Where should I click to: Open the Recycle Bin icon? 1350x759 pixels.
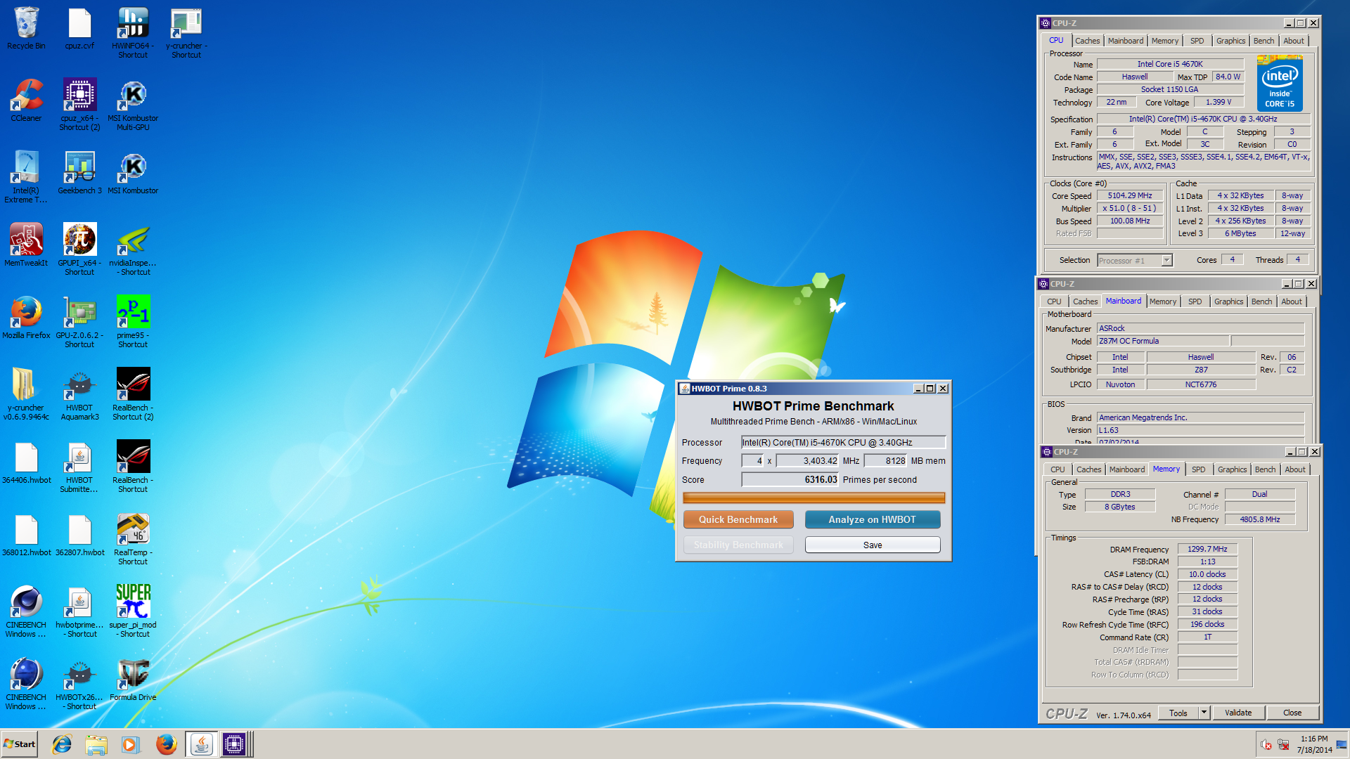pyautogui.click(x=26, y=30)
